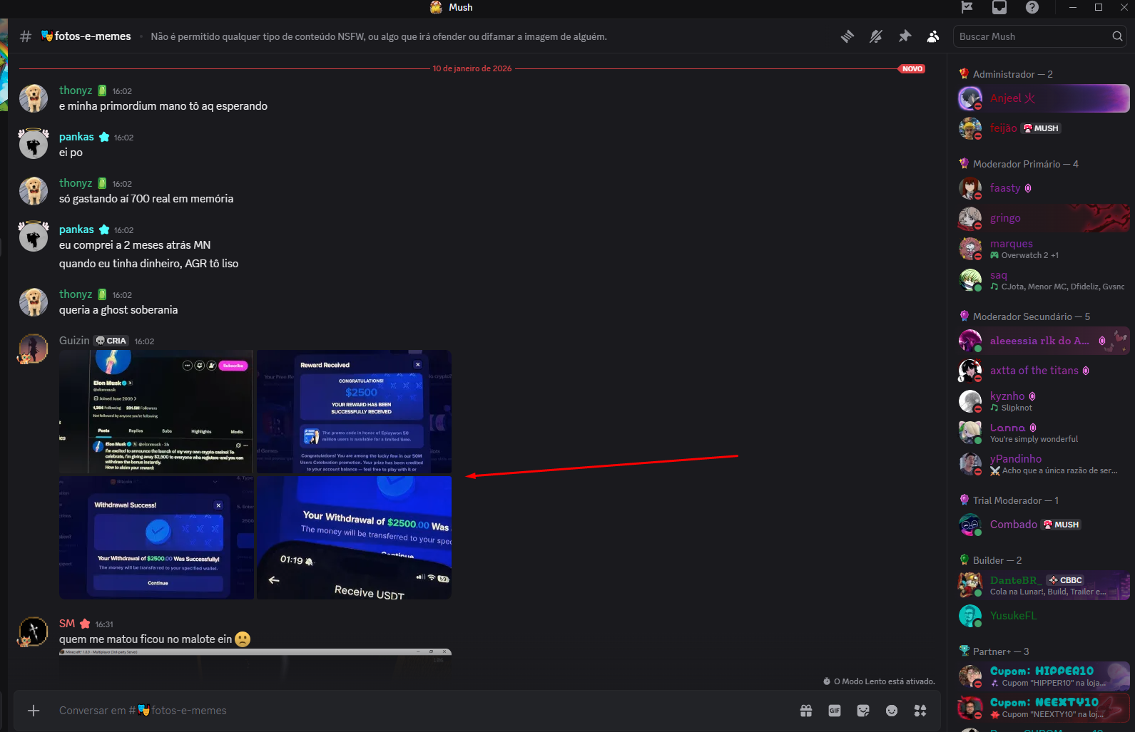Open the Withdrawal Success image thumbnail
The width and height of the screenshot is (1135, 732).
pos(156,538)
